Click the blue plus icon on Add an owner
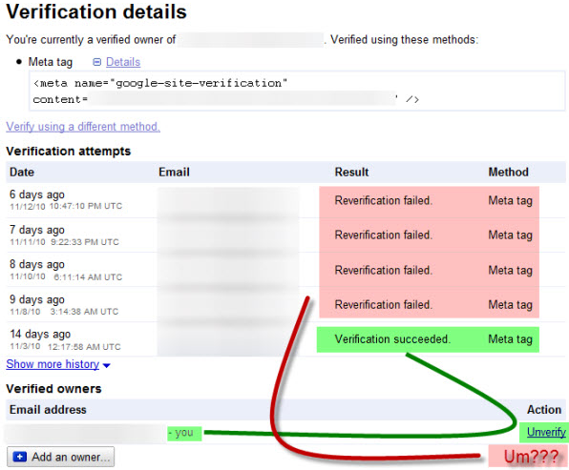 point(20,457)
